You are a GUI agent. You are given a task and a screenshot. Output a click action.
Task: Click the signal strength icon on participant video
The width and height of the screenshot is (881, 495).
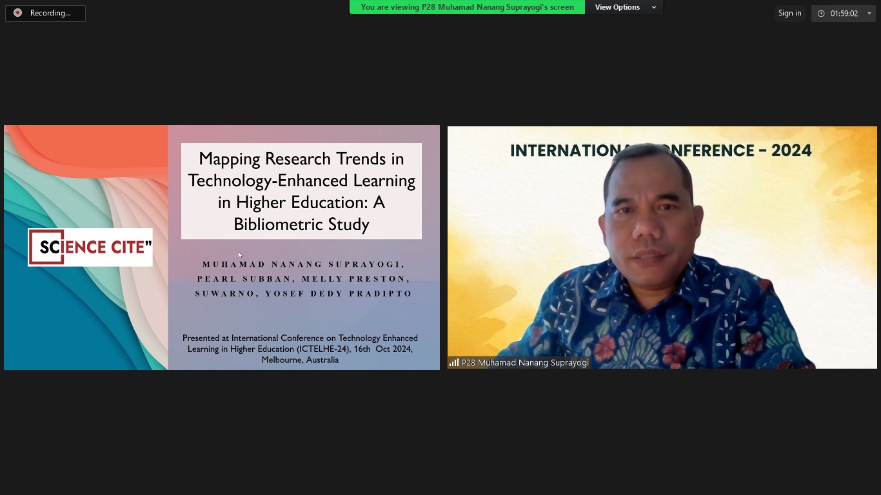454,362
